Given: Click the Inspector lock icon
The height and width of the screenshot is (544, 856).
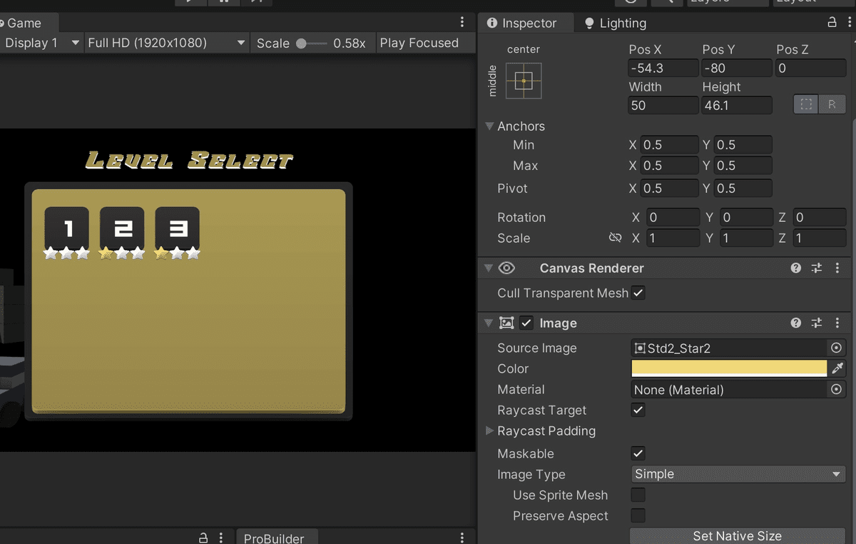Looking at the screenshot, I should tap(832, 23).
